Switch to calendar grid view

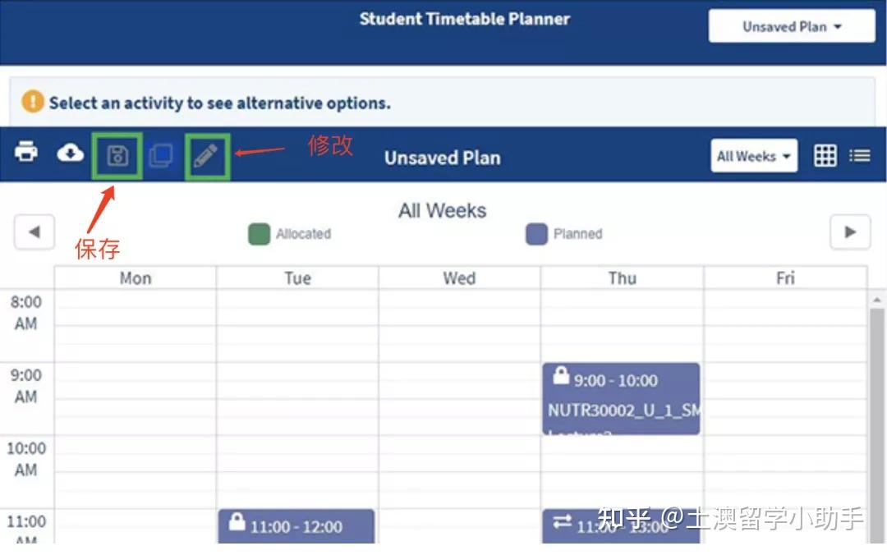(x=825, y=154)
